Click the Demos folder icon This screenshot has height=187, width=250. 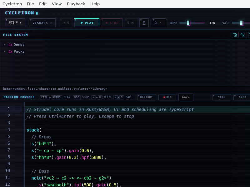coord(10,45)
